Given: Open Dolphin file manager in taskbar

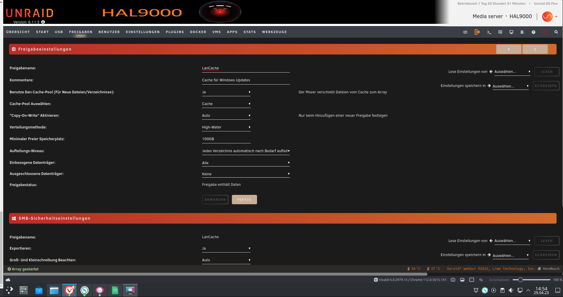Looking at the screenshot, I should point(54,290).
